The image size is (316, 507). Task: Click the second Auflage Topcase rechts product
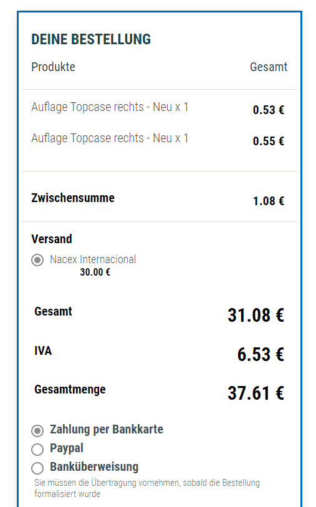110,138
